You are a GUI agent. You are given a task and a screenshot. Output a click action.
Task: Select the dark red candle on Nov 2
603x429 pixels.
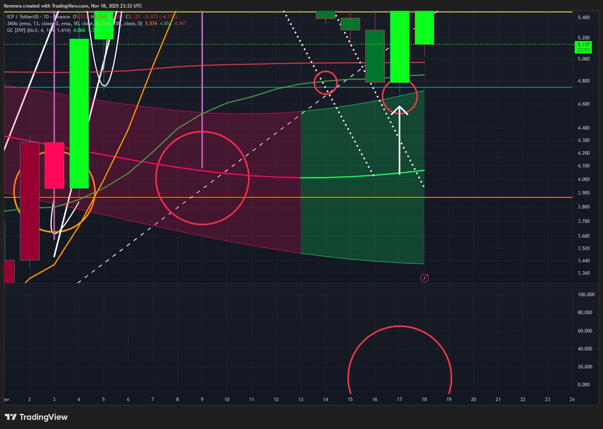(30, 201)
